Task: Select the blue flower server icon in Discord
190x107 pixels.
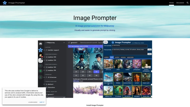Action: click(x=40, y=50)
